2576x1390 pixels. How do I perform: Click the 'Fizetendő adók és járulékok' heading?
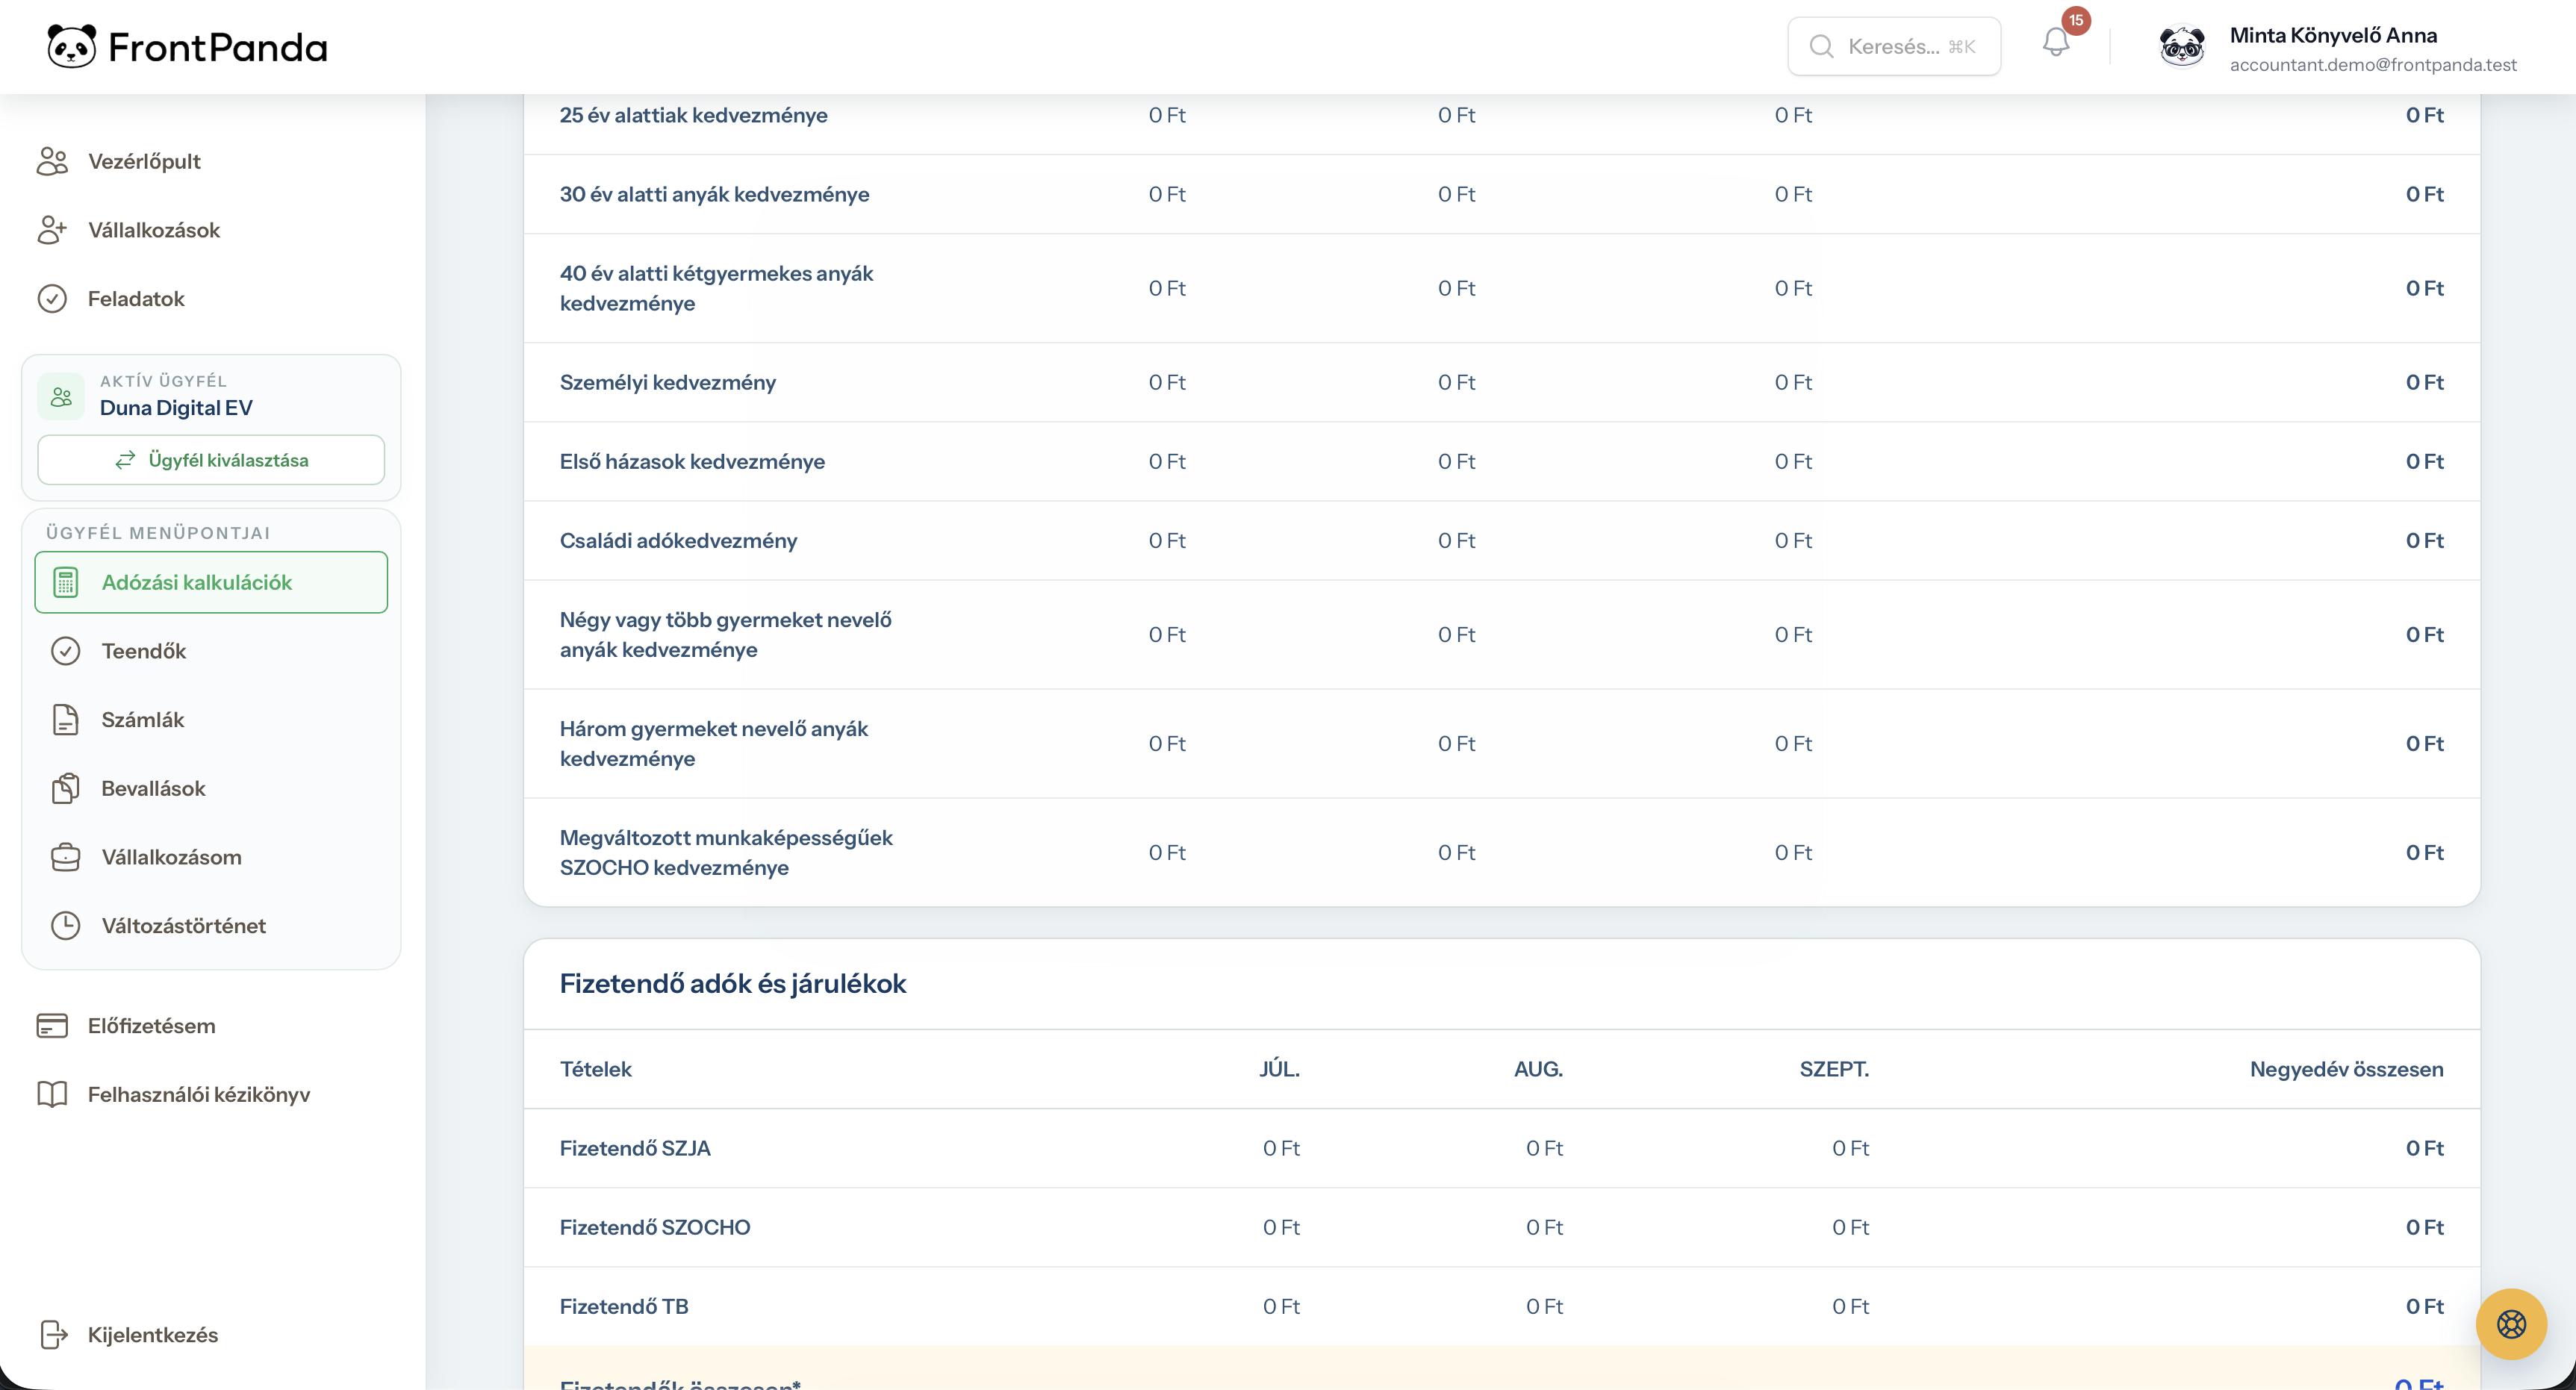point(733,984)
